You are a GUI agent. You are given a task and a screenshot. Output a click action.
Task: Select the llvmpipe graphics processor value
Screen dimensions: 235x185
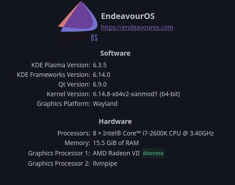click(x=105, y=164)
